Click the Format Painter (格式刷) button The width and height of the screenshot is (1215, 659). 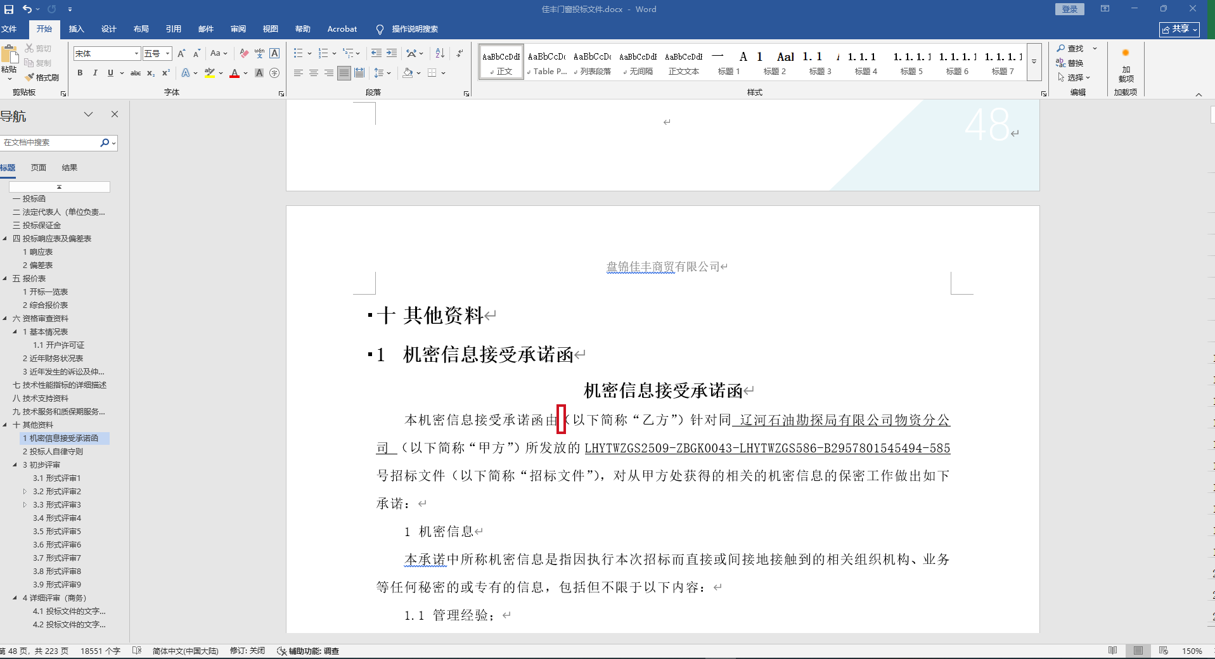(x=42, y=77)
